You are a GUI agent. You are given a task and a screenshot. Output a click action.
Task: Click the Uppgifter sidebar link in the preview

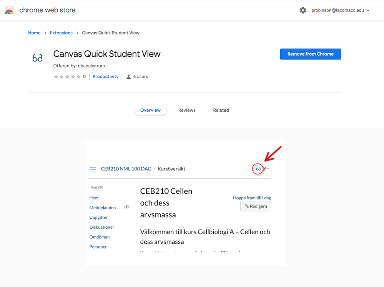99,218
